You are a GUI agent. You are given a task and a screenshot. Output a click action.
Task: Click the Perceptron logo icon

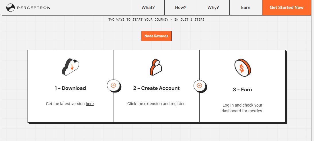tap(11, 8)
